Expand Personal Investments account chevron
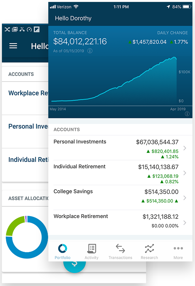The width and height of the screenshot is (195, 286). point(185,148)
